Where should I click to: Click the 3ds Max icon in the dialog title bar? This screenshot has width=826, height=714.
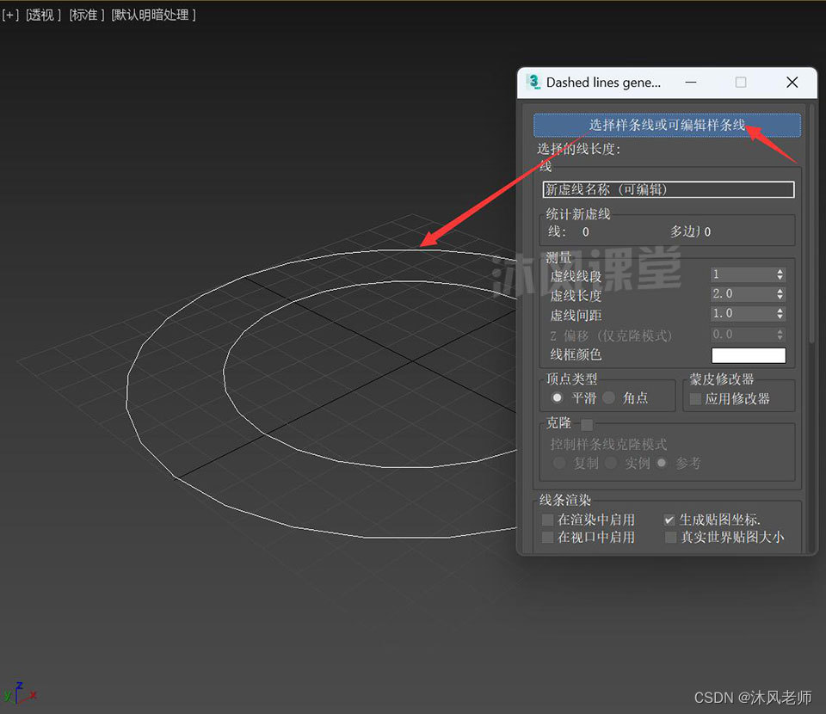(534, 82)
